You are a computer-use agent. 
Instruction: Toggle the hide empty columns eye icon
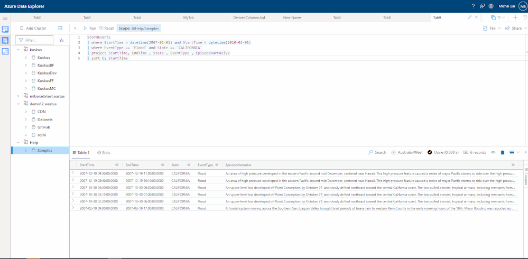[x=494, y=153]
